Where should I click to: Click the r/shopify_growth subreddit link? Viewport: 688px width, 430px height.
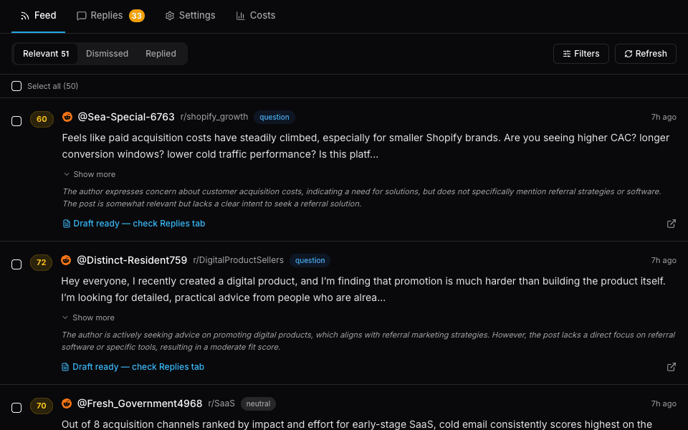[x=214, y=117]
